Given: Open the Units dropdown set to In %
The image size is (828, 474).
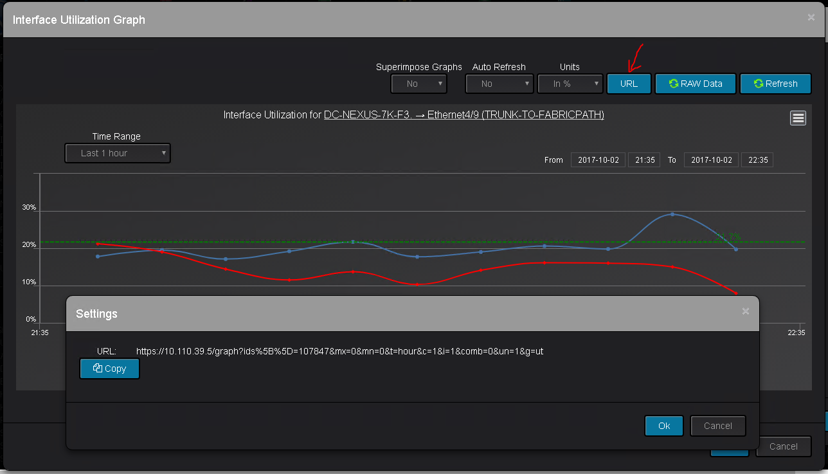Looking at the screenshot, I should (570, 84).
